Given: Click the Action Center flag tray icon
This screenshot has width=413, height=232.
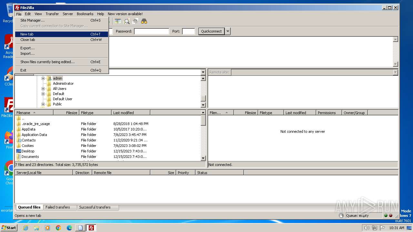Looking at the screenshot, I should (x=382, y=228).
